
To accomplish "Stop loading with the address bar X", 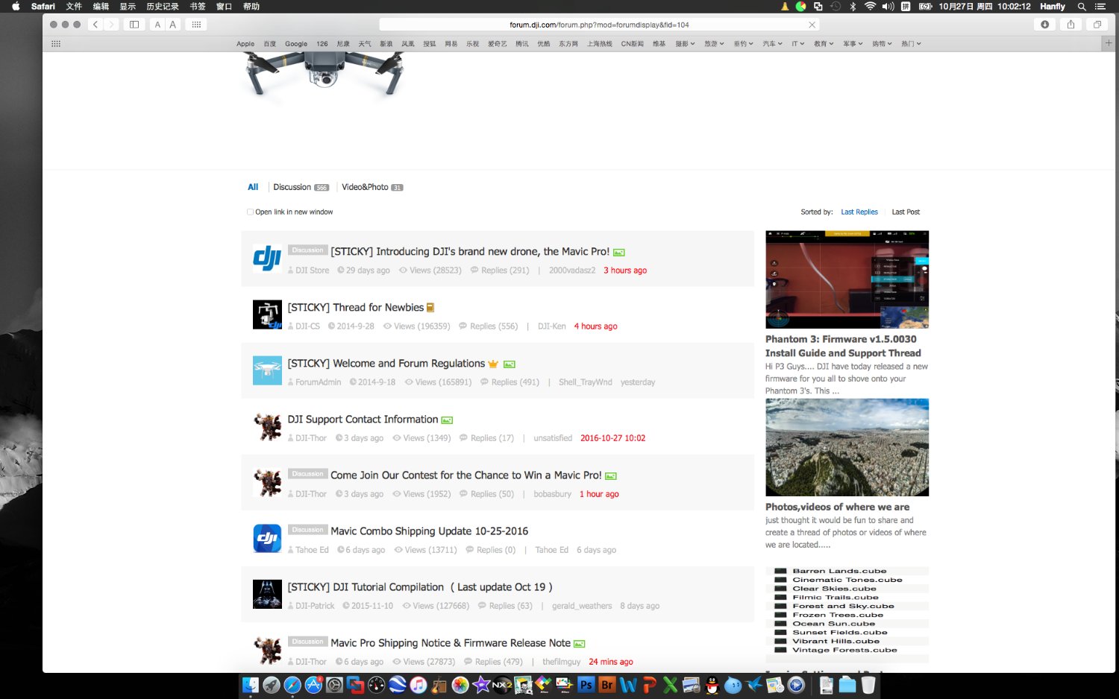I will [x=812, y=25].
